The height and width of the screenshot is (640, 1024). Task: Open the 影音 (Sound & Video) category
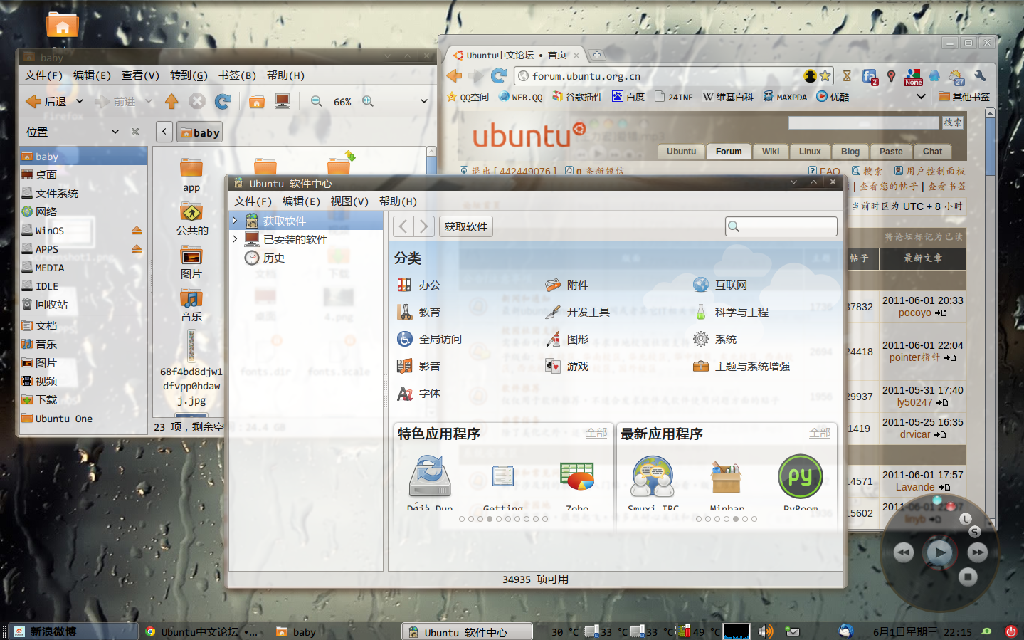click(419, 366)
